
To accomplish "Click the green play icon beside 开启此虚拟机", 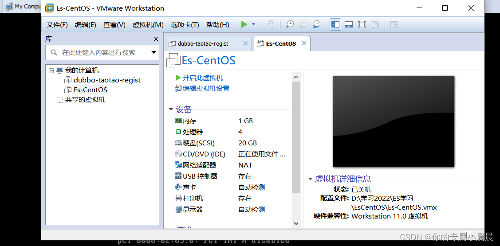I will tap(178, 78).
